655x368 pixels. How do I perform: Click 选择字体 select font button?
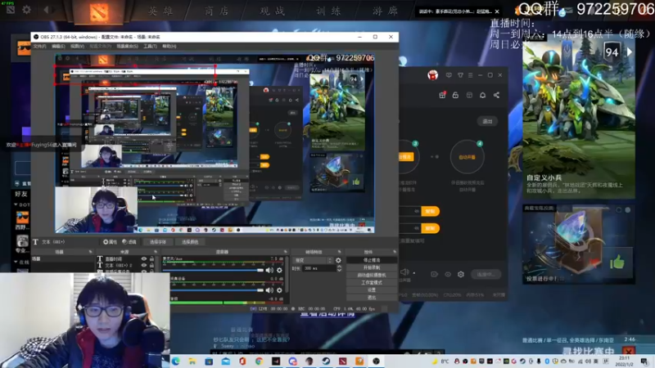pos(158,242)
